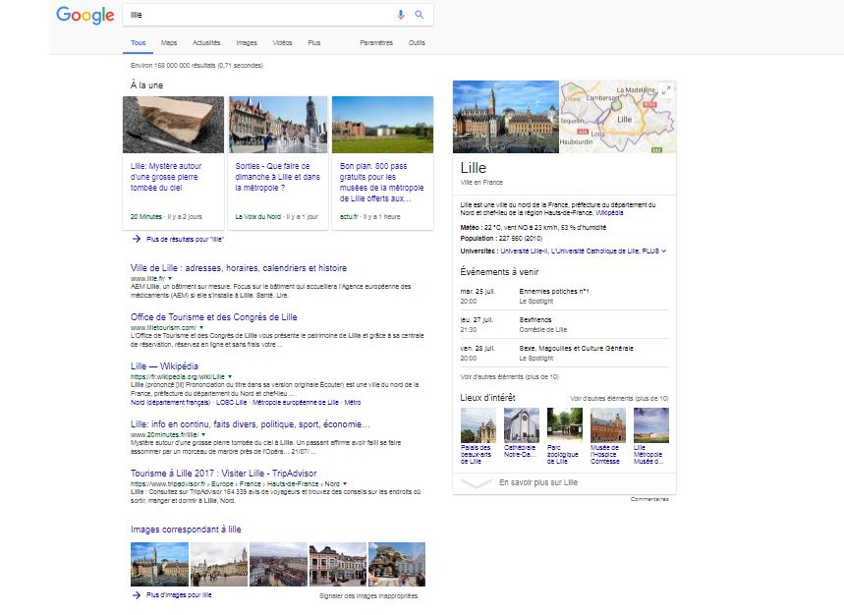Click L'Université Catholique de Lille link

pos(594,252)
